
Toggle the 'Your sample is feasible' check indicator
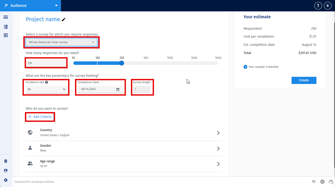(245, 67)
